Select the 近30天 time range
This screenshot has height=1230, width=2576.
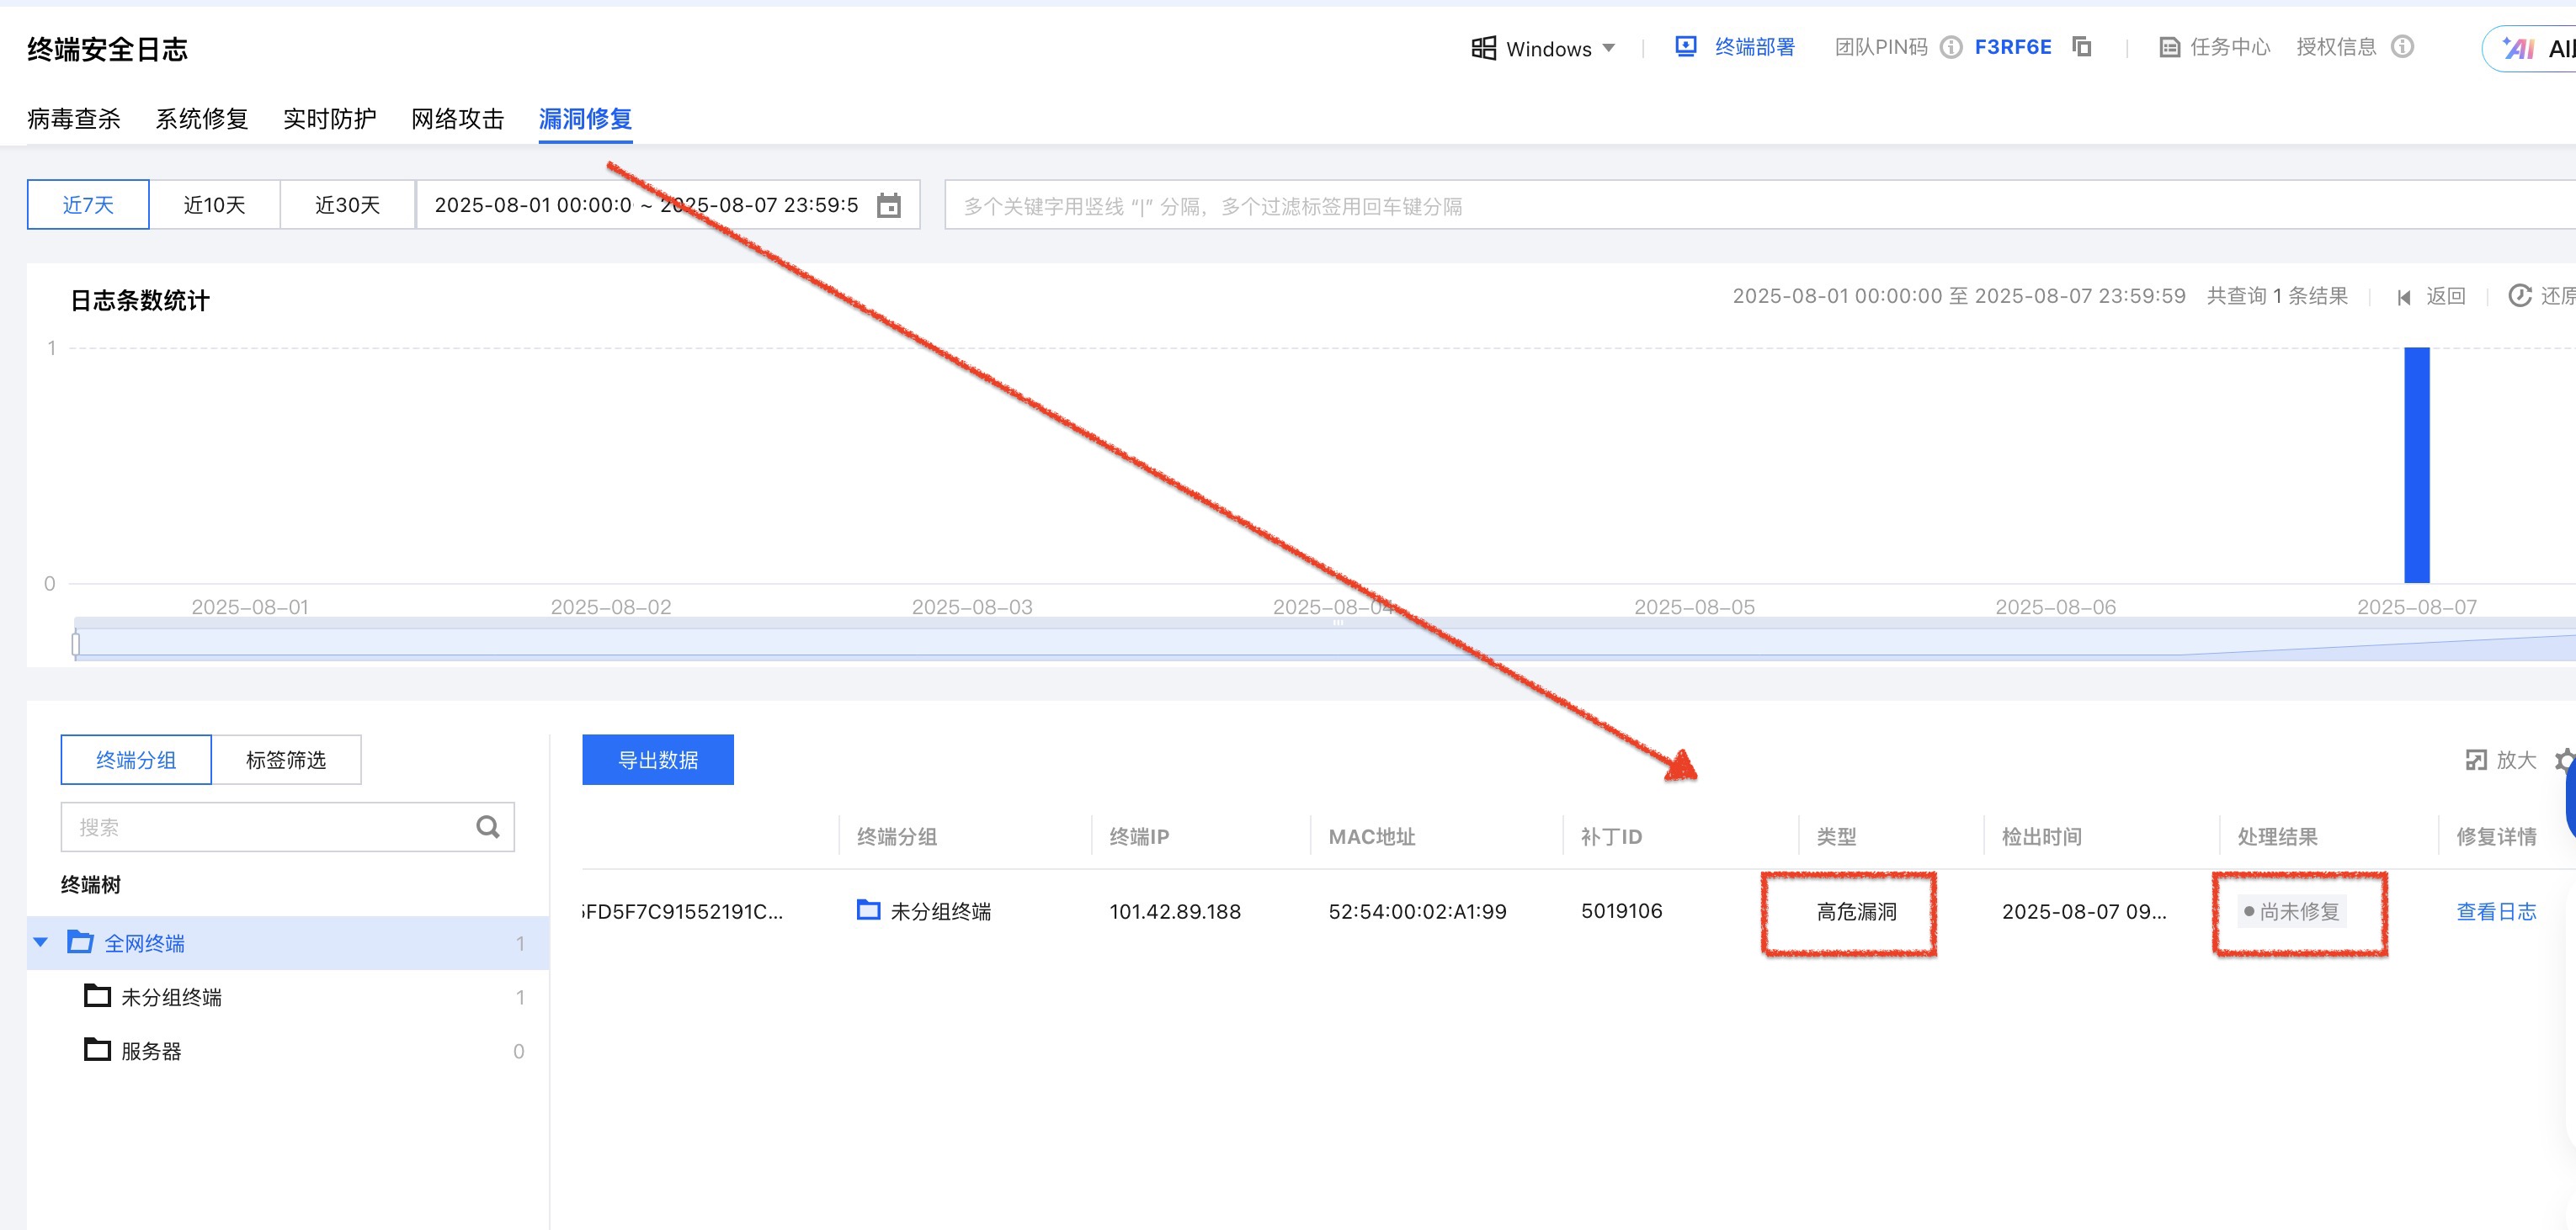[347, 204]
